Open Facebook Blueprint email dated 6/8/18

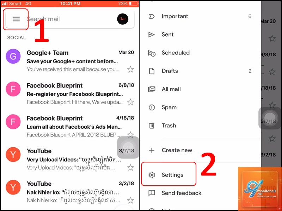(x=70, y=94)
